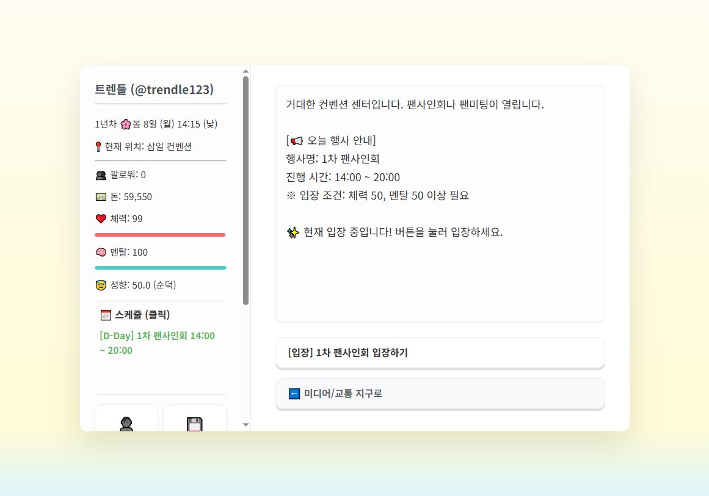The height and width of the screenshot is (496, 709).
Task: Click the 팔로워: 0 text
Action: click(x=128, y=175)
